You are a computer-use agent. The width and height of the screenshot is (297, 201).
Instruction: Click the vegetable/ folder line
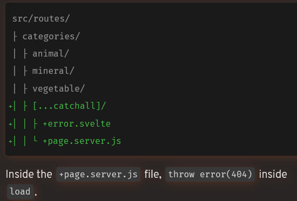[x=58, y=88]
